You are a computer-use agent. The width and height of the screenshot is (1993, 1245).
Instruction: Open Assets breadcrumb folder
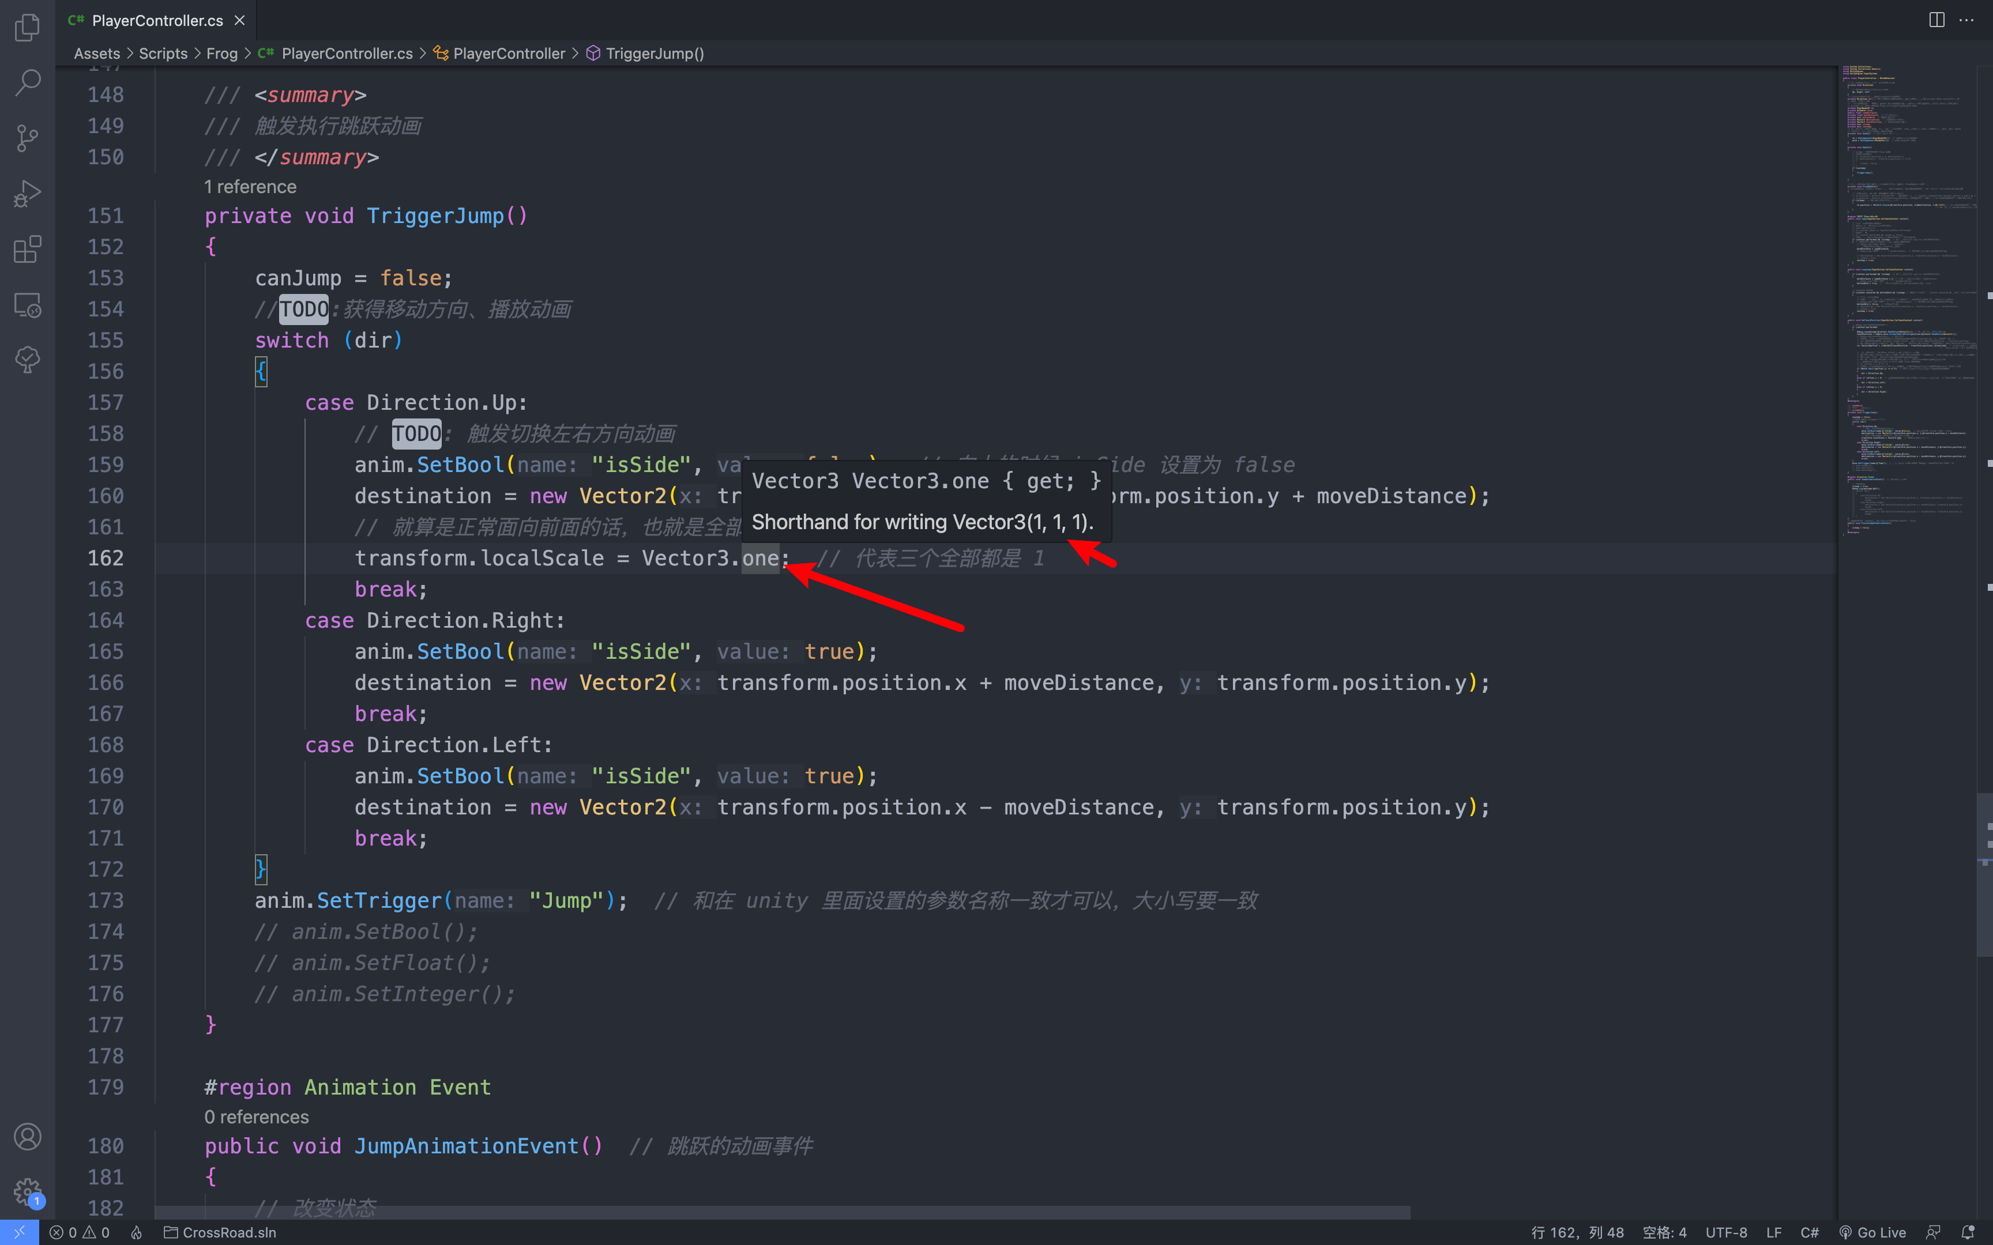click(x=97, y=54)
